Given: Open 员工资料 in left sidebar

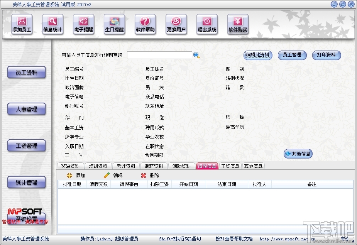Looking at the screenshot, I should pos(26,73).
